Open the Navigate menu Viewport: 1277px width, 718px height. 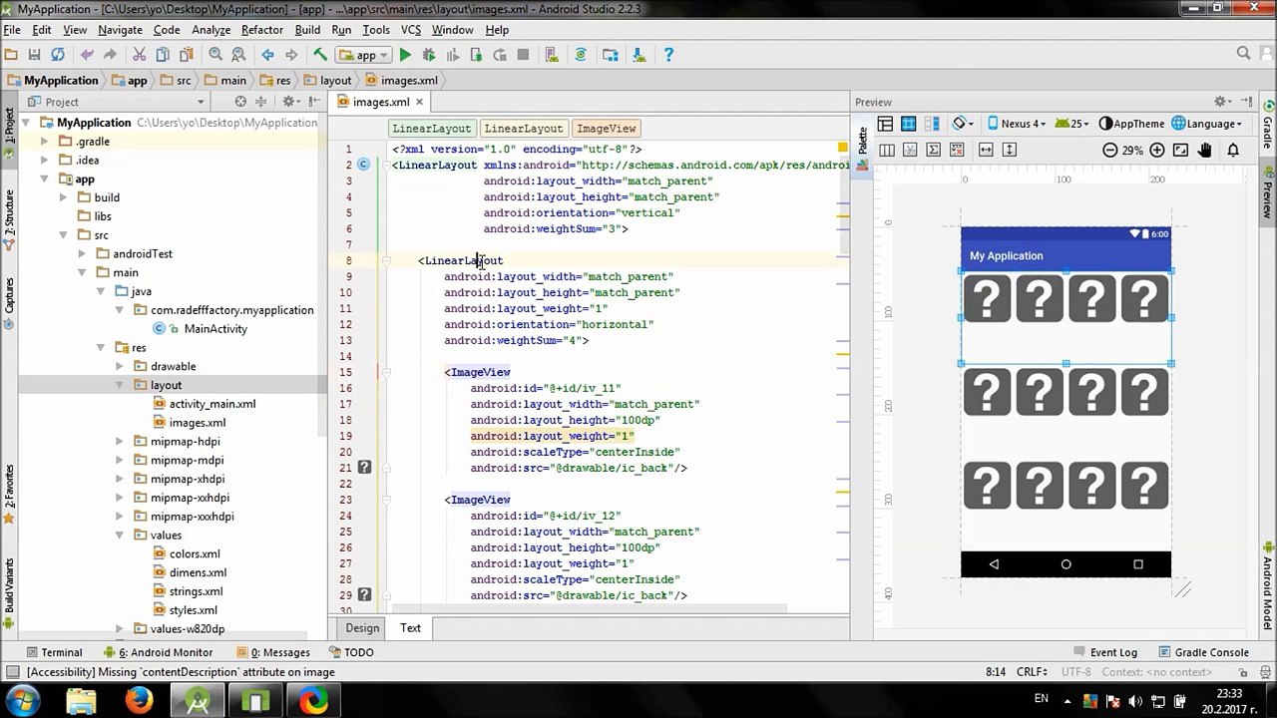[120, 30]
